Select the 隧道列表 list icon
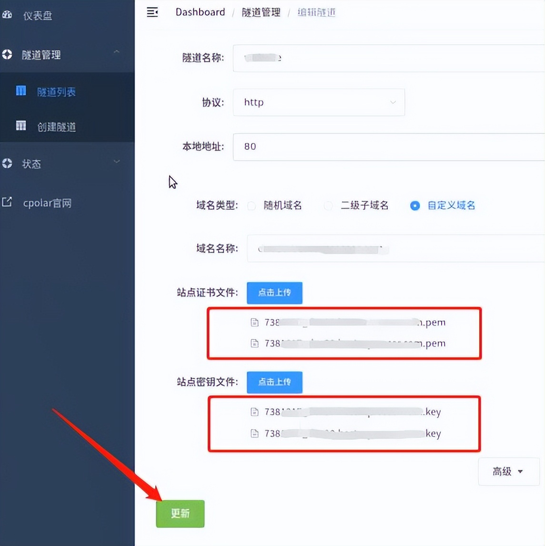The width and height of the screenshot is (545, 546). pos(21,91)
